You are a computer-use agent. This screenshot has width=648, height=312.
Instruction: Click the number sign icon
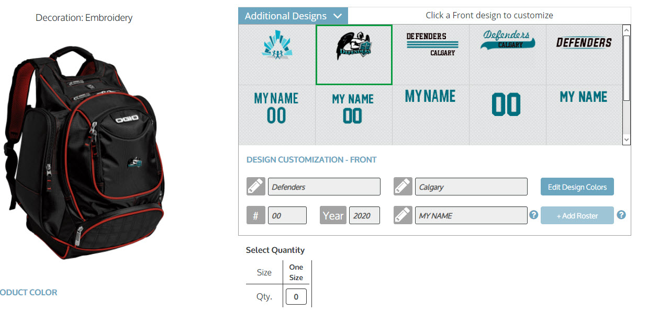[255, 215]
